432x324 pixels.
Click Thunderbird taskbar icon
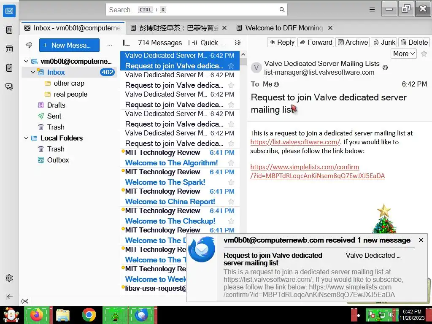141,315
